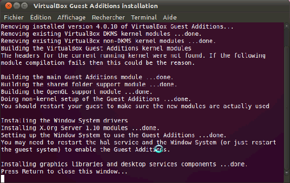The height and width of the screenshot is (183, 290).
Task: Click line 'Building the shared folder support module'
Action: (x=89, y=84)
